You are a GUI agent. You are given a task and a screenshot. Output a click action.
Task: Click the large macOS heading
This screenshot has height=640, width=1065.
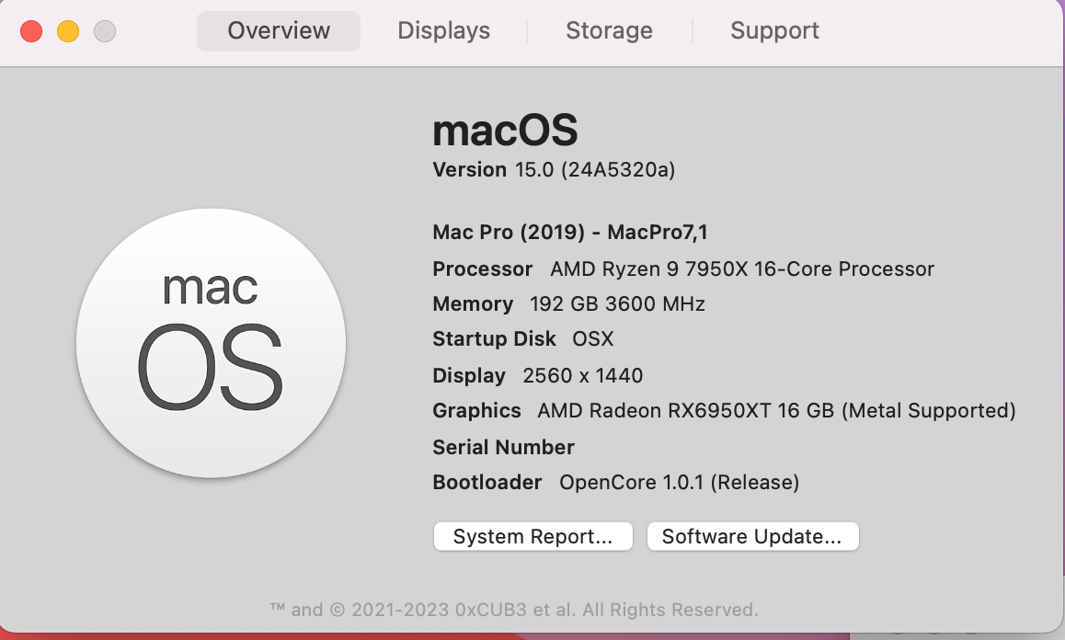pos(505,131)
